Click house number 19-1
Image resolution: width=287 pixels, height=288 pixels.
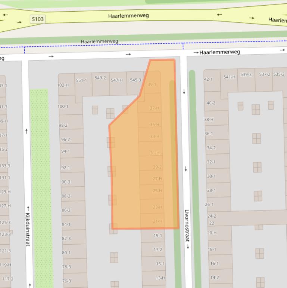(157, 236)
